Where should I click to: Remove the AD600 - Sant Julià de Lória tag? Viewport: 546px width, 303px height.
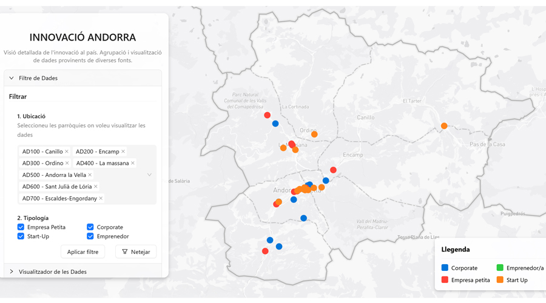pyautogui.click(x=95, y=187)
